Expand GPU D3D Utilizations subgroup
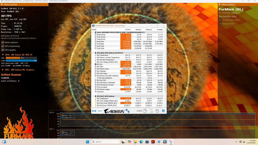258x145 pixels. pyautogui.click(x=95, y=78)
